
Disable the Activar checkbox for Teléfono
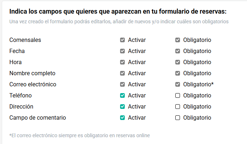[122, 96]
